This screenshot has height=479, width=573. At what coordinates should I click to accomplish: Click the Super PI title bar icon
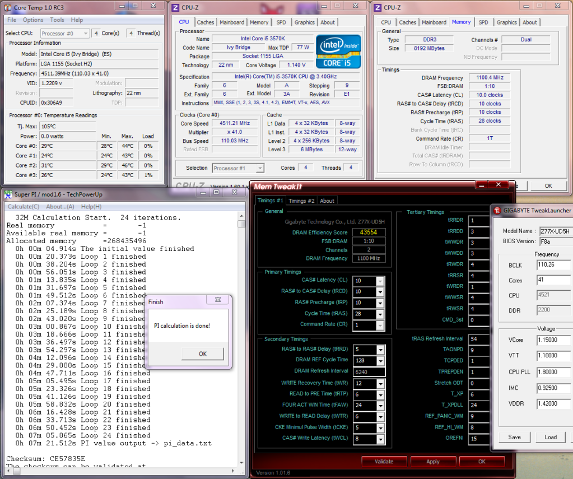pyautogui.click(x=8, y=194)
